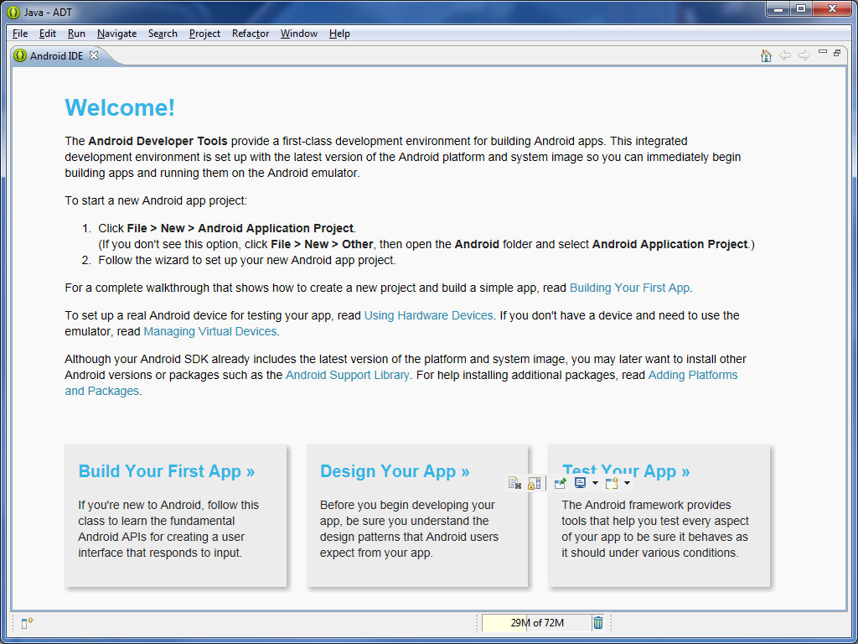Toggle the Scroll Lock console icon
Screen dimensions: 858x644
(534, 483)
